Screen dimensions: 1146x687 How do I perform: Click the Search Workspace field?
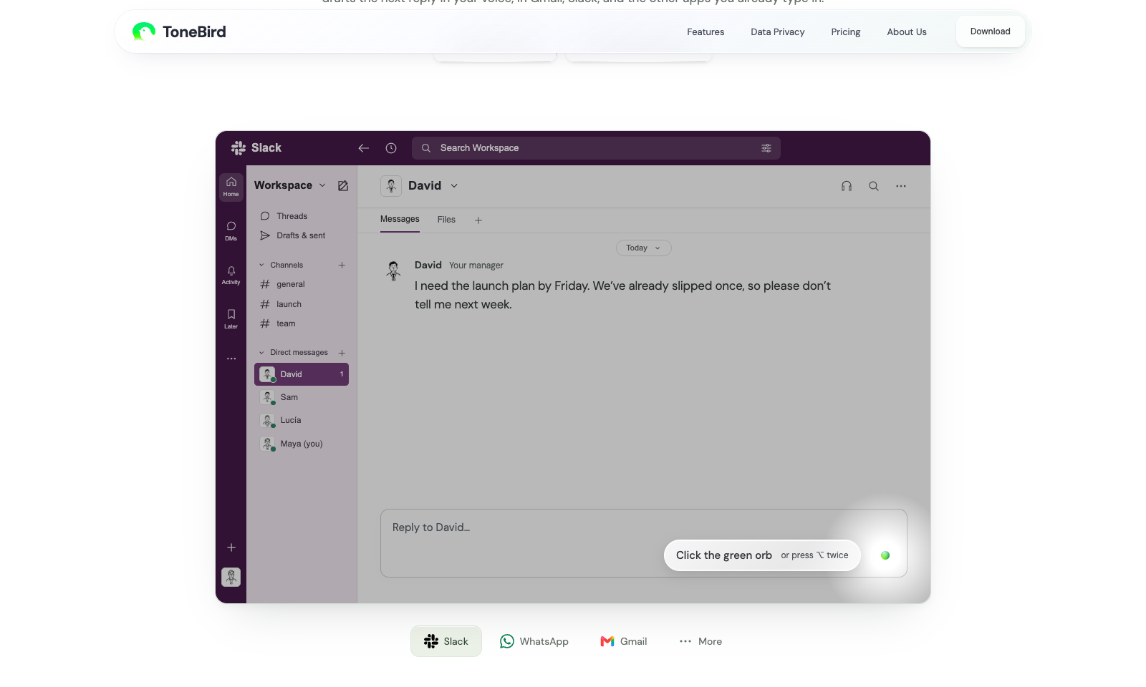coord(596,148)
